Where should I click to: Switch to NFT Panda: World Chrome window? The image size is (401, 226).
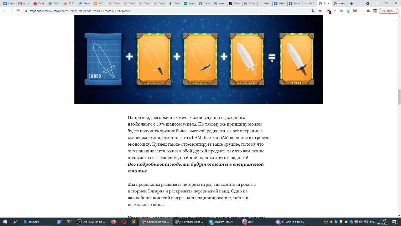tap(189, 222)
